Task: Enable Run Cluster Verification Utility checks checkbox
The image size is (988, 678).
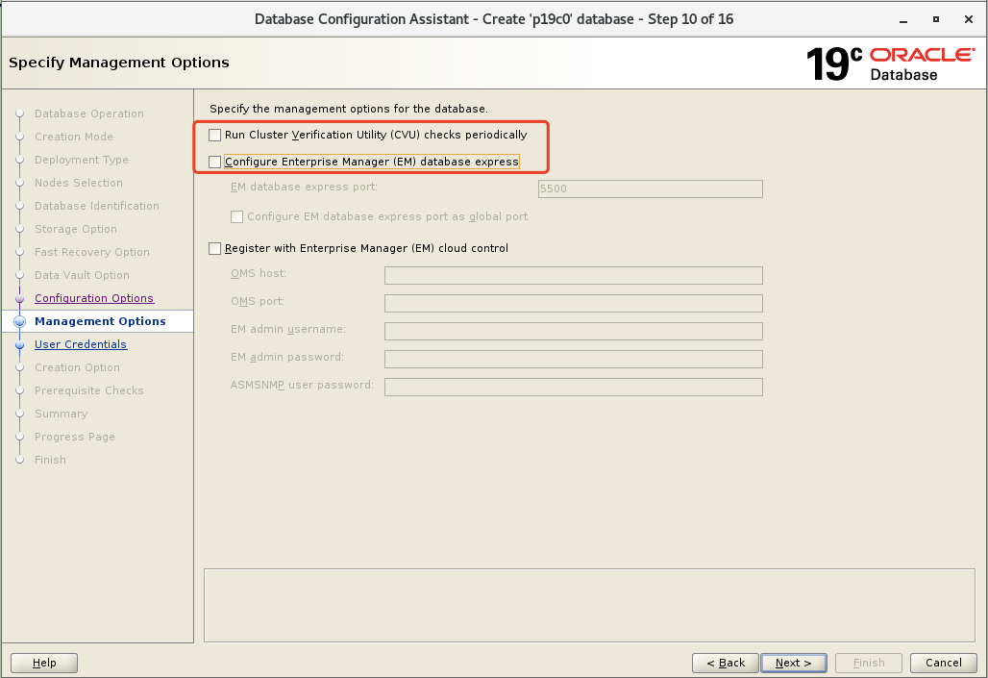Action: pyautogui.click(x=215, y=135)
